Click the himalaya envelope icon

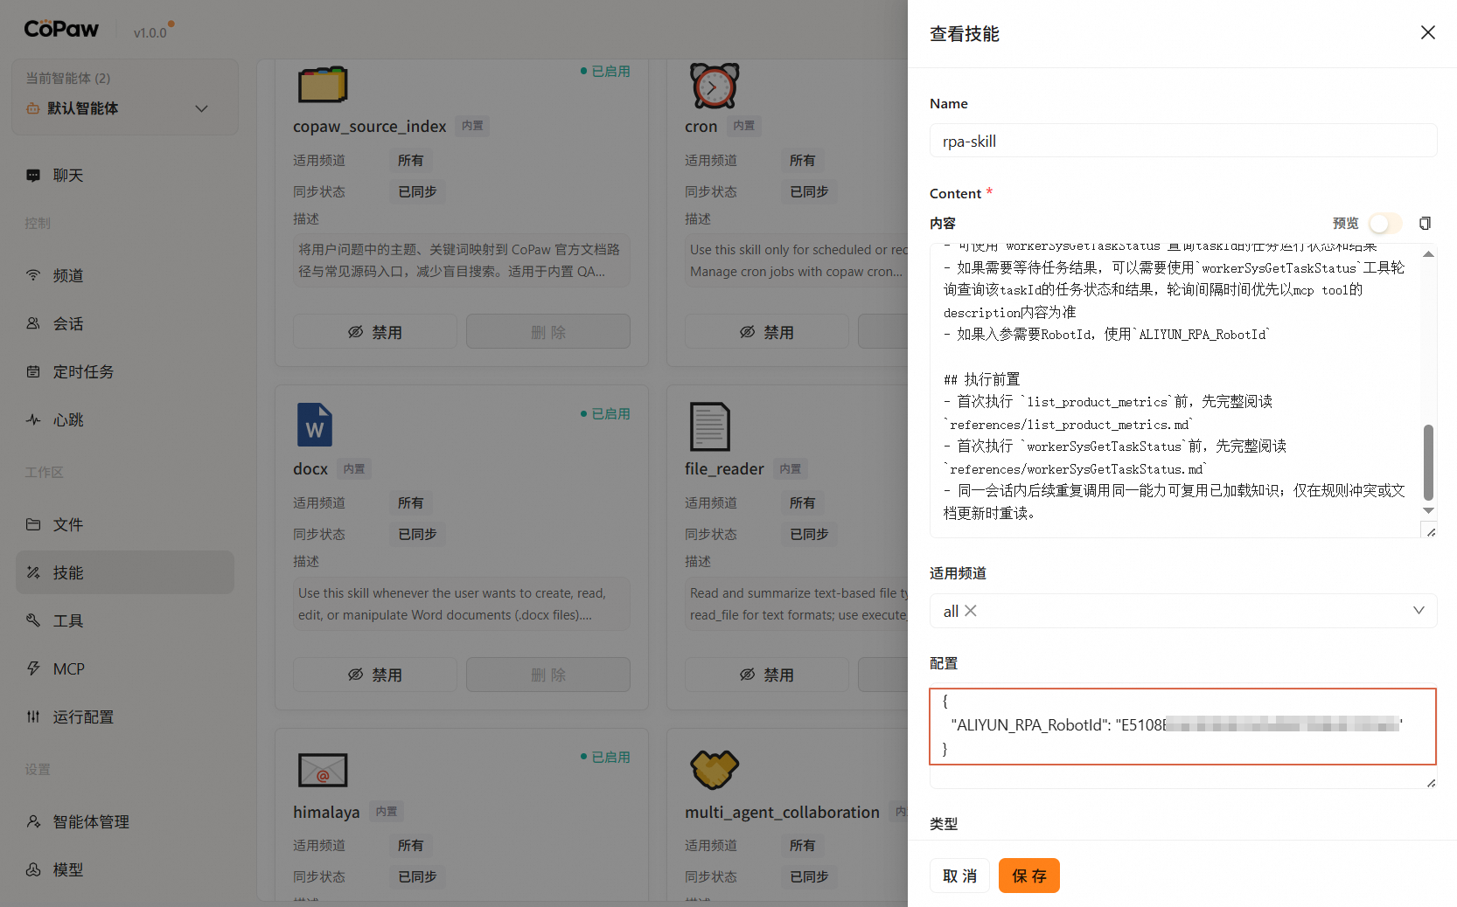[323, 770]
